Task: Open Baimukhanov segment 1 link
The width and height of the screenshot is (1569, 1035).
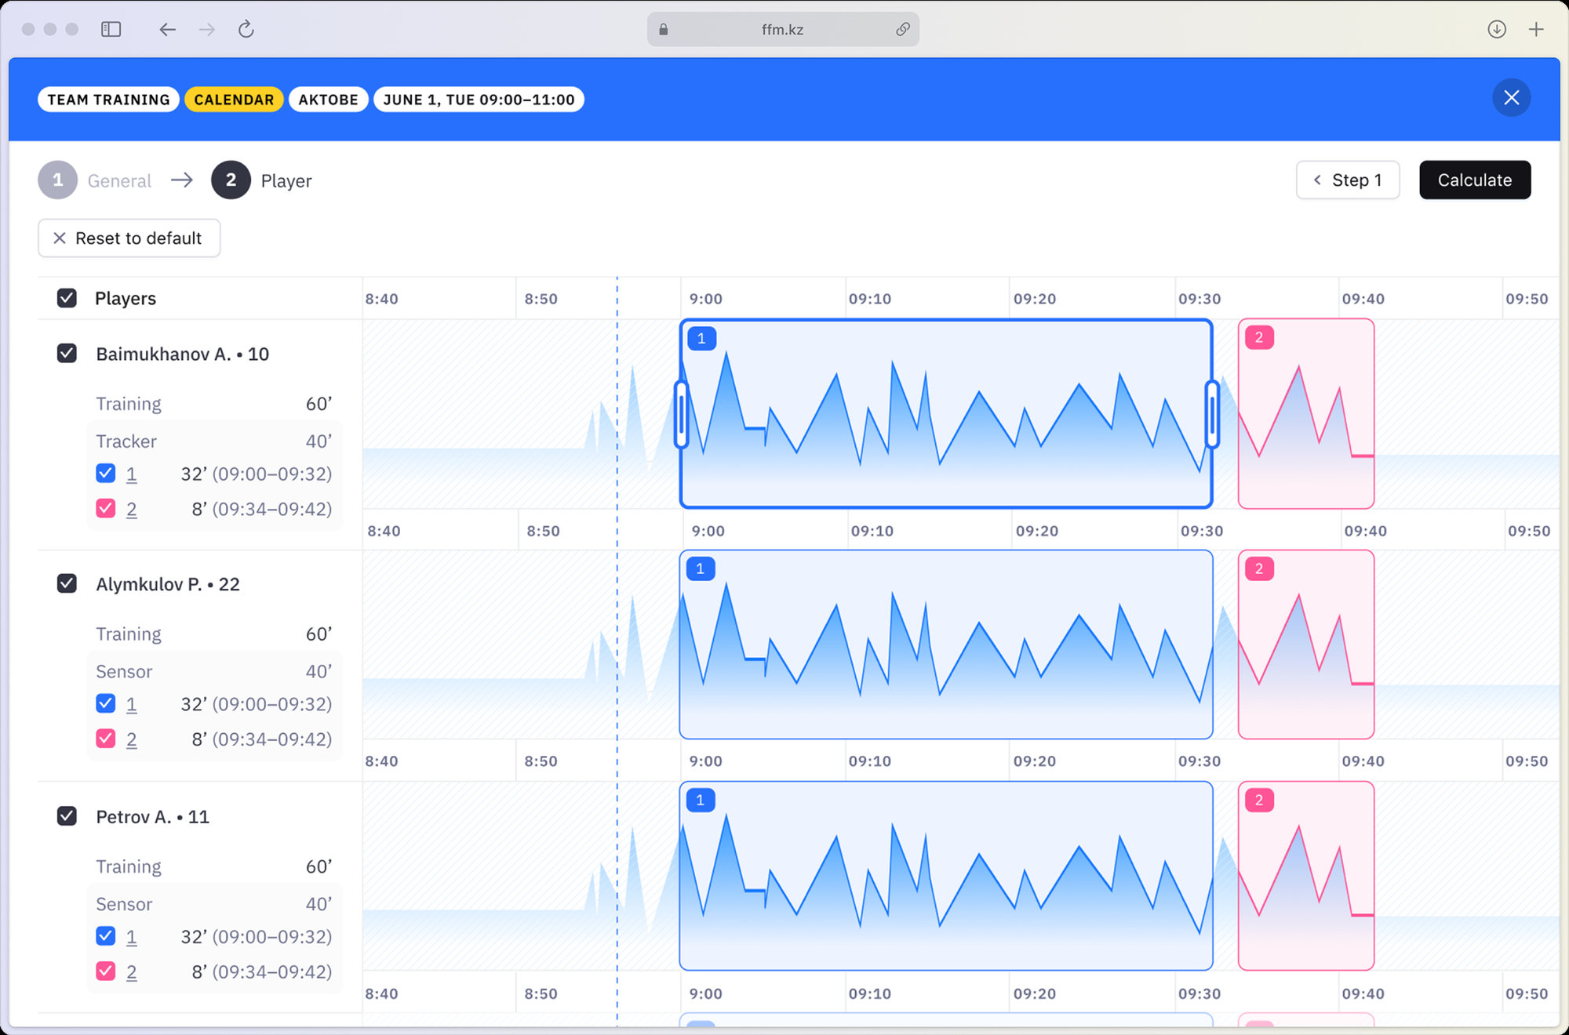Action: pyautogui.click(x=132, y=474)
